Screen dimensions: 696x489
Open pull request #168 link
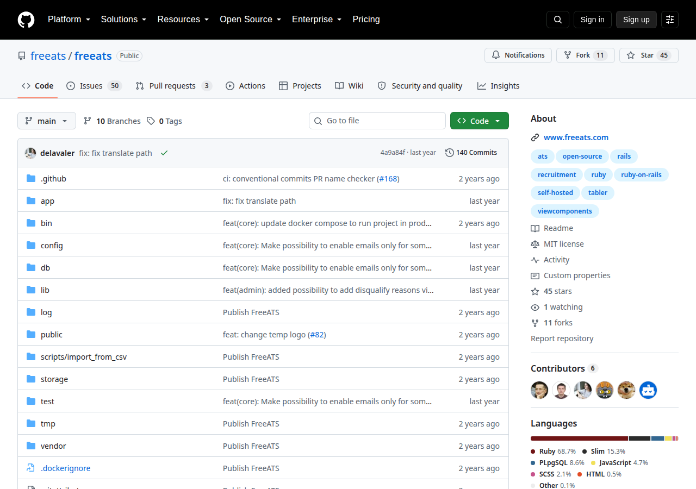[388, 179]
